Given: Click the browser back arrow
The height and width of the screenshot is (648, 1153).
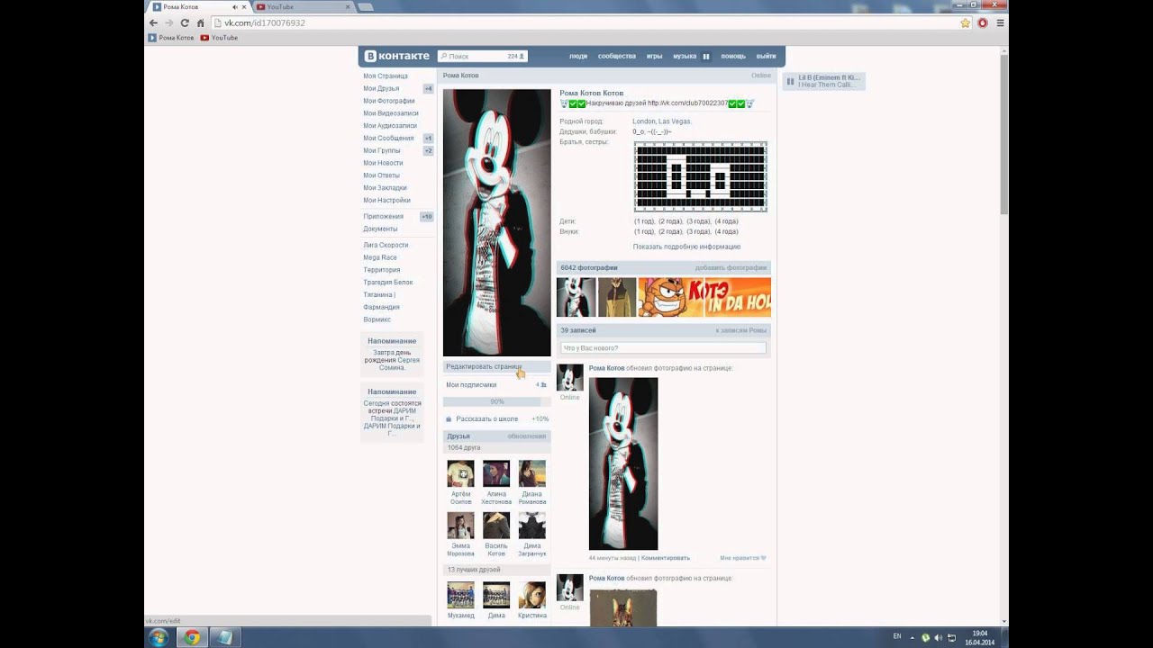Looking at the screenshot, I should (x=153, y=22).
